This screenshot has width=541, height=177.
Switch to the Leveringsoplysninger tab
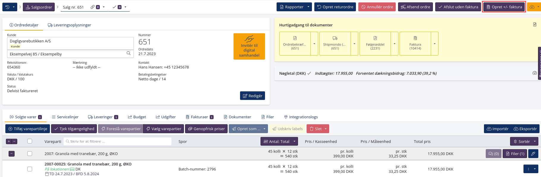(x=69, y=25)
